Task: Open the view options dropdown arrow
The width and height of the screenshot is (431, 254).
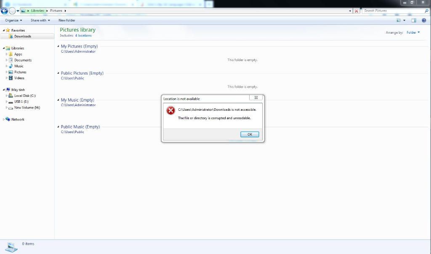Action: 404,20
